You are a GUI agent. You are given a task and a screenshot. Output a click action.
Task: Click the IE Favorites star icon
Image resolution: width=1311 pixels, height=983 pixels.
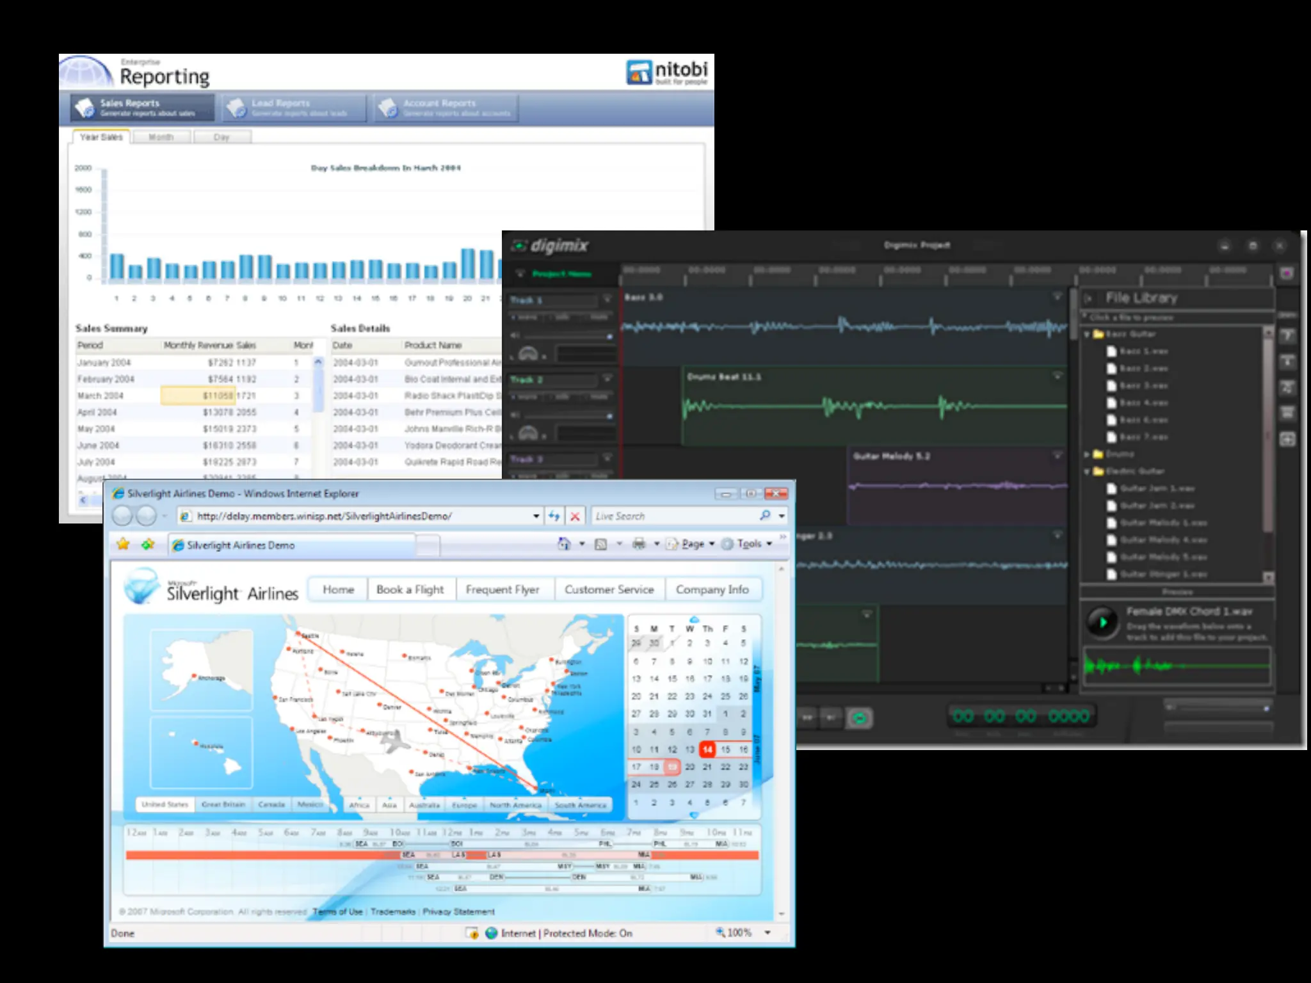pos(123,544)
